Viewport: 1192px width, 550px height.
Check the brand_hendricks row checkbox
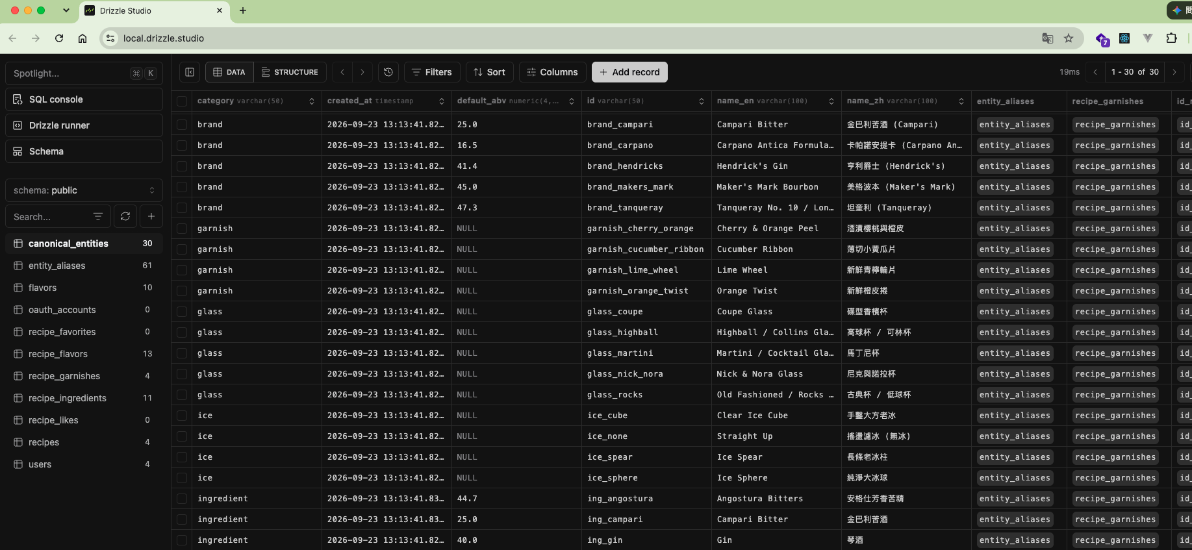(x=182, y=166)
